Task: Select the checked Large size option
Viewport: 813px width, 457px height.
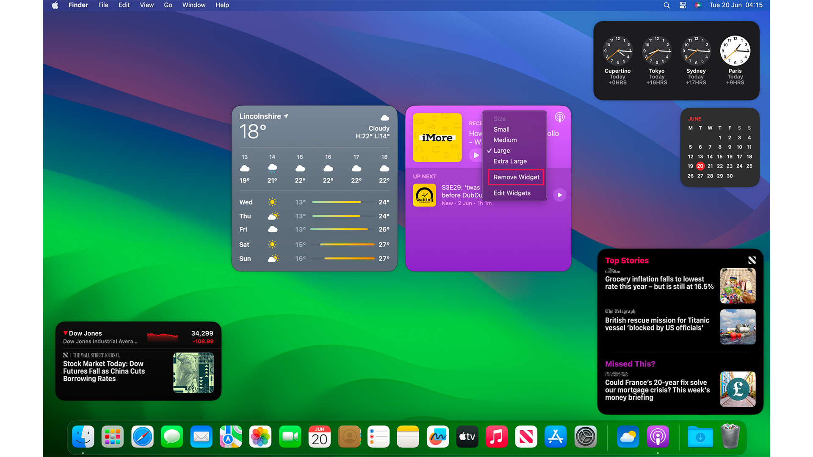Action: click(x=501, y=151)
